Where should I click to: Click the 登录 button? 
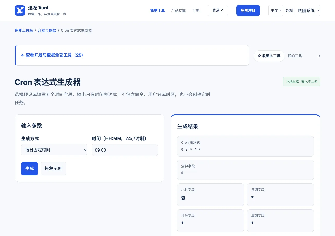click(x=218, y=10)
